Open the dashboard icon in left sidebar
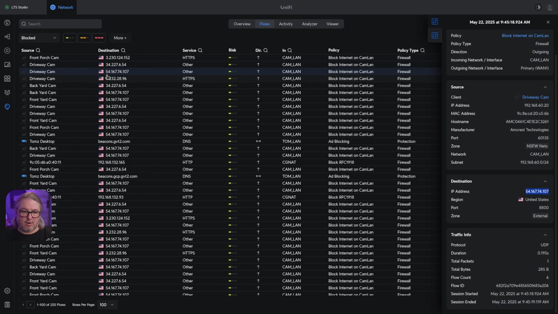 [7, 23]
